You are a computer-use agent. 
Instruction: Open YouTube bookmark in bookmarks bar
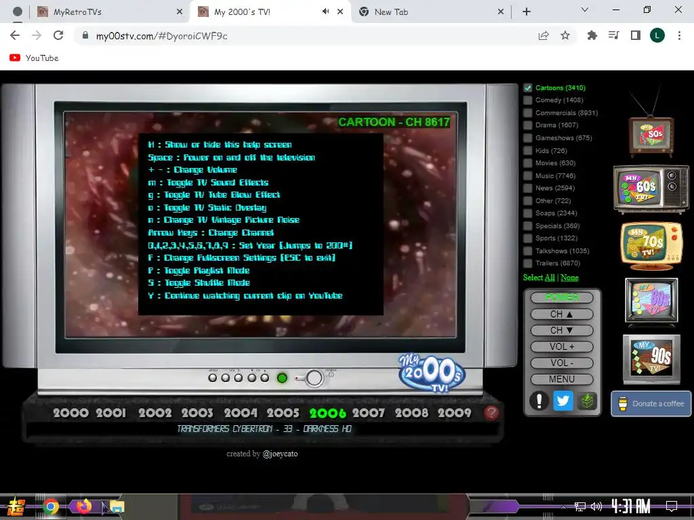pyautogui.click(x=34, y=58)
